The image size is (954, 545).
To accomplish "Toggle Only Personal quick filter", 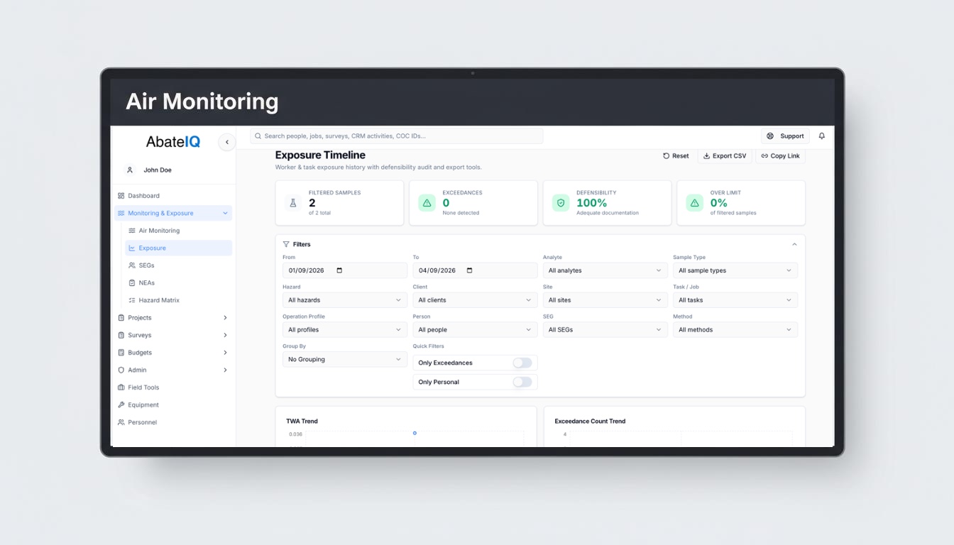I will (x=522, y=382).
